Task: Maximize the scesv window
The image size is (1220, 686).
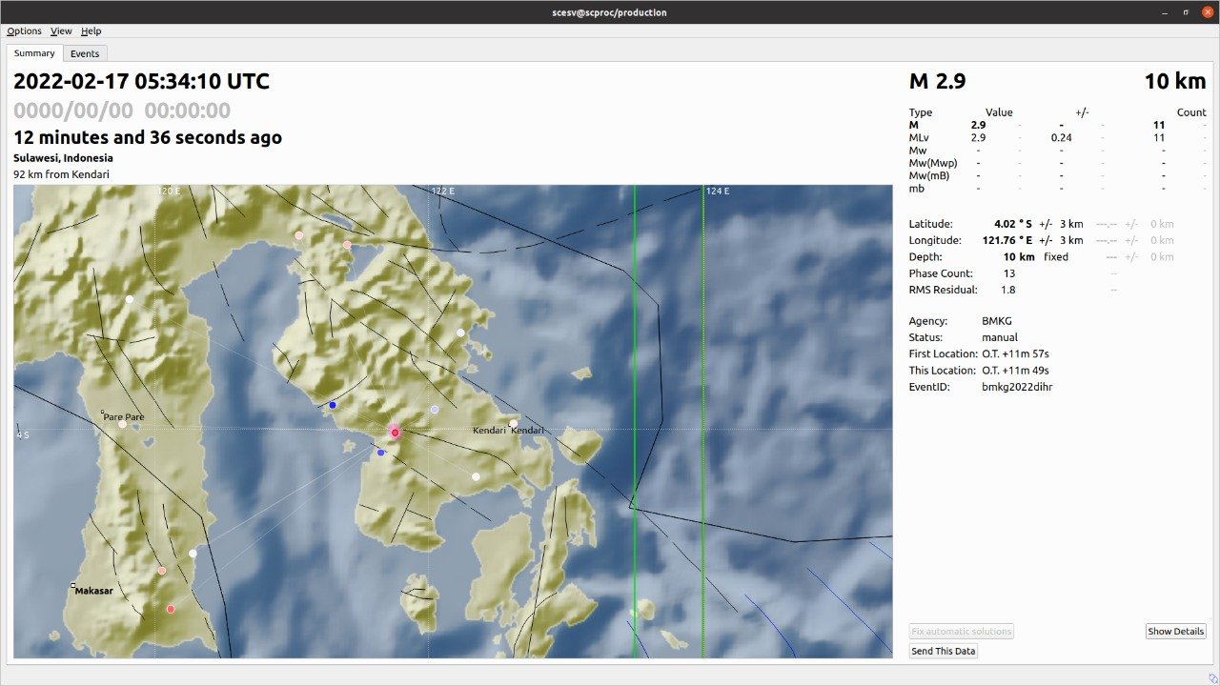Action: pos(1186,12)
